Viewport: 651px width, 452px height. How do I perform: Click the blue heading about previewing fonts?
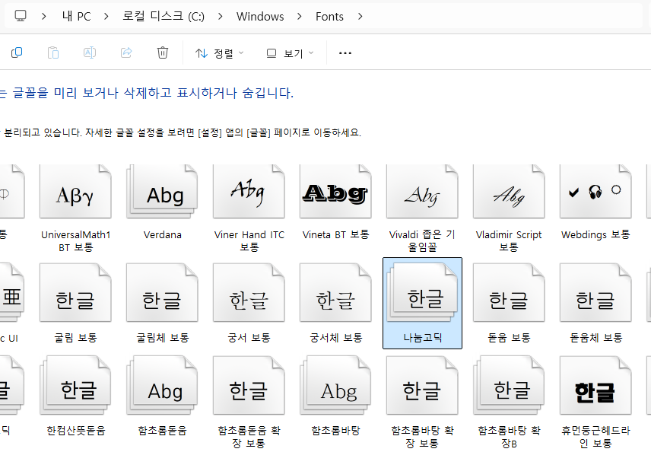coord(147,93)
